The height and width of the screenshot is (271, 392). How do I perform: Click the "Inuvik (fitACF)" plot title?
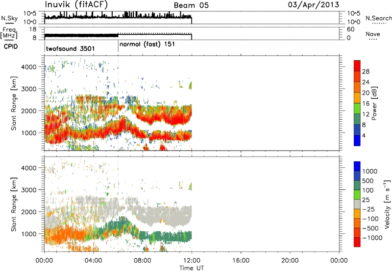(76, 5)
